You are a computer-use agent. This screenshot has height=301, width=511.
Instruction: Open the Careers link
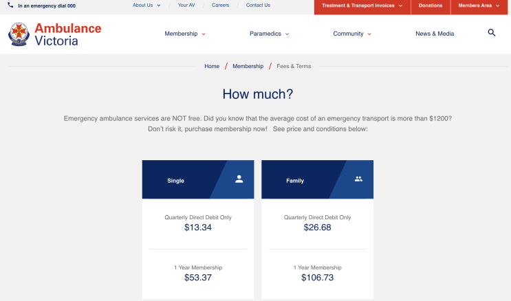pyautogui.click(x=220, y=5)
